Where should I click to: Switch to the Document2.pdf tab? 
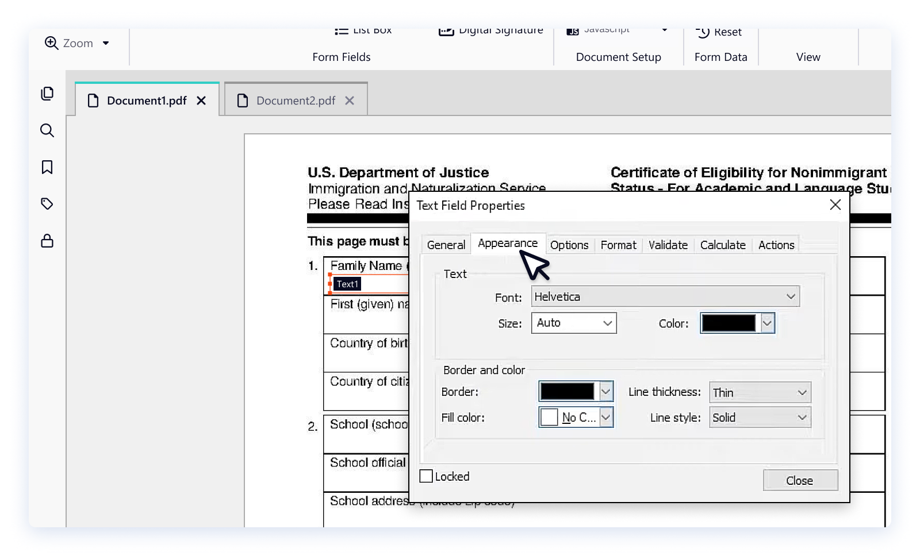click(x=296, y=100)
